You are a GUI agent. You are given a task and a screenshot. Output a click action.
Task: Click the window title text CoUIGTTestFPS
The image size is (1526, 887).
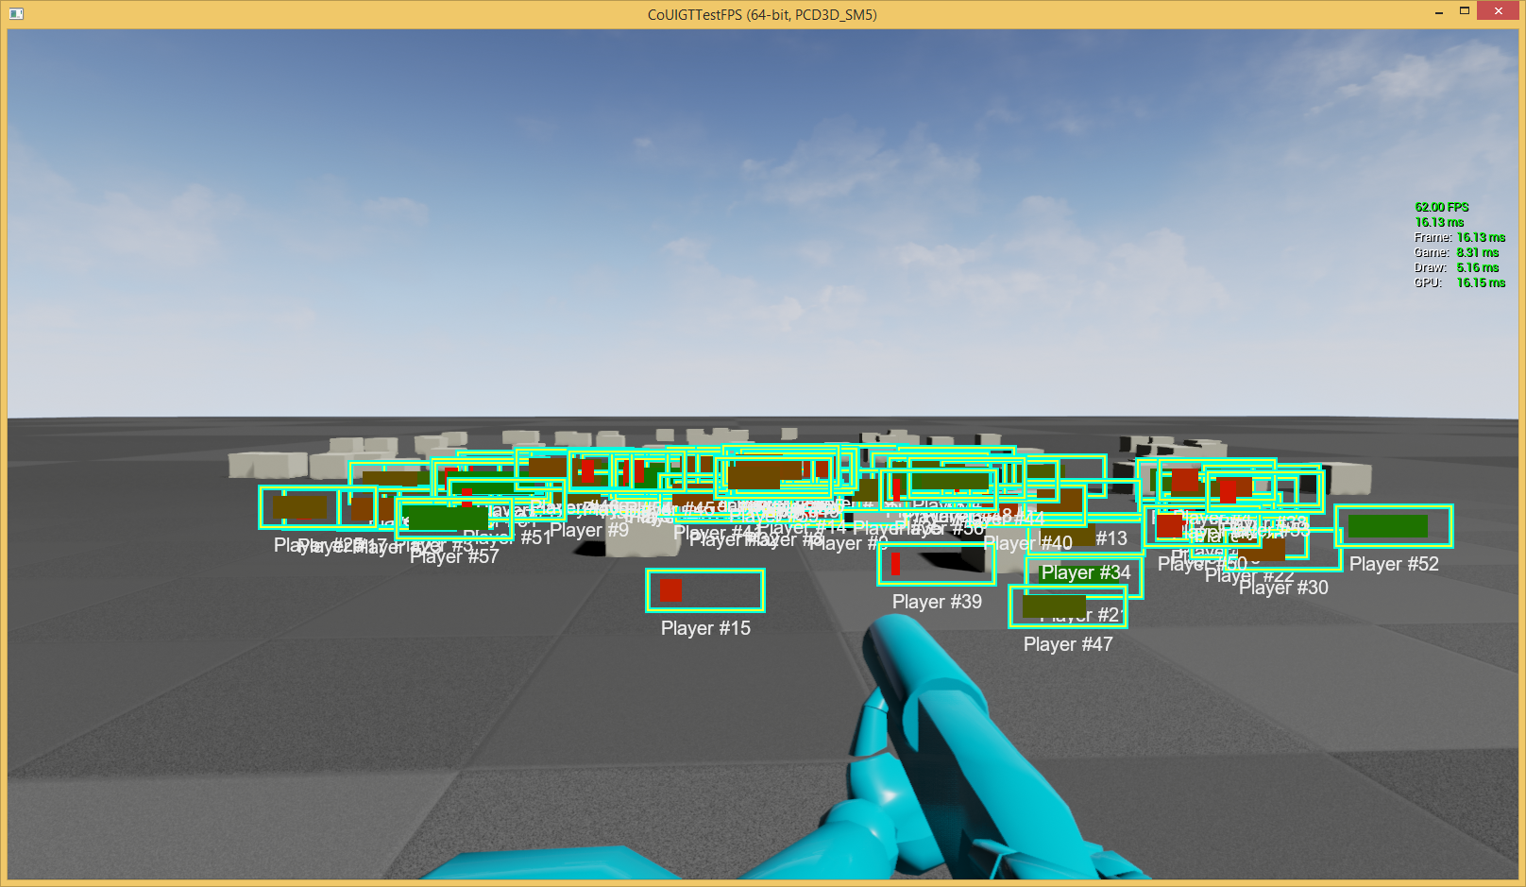pos(761,14)
